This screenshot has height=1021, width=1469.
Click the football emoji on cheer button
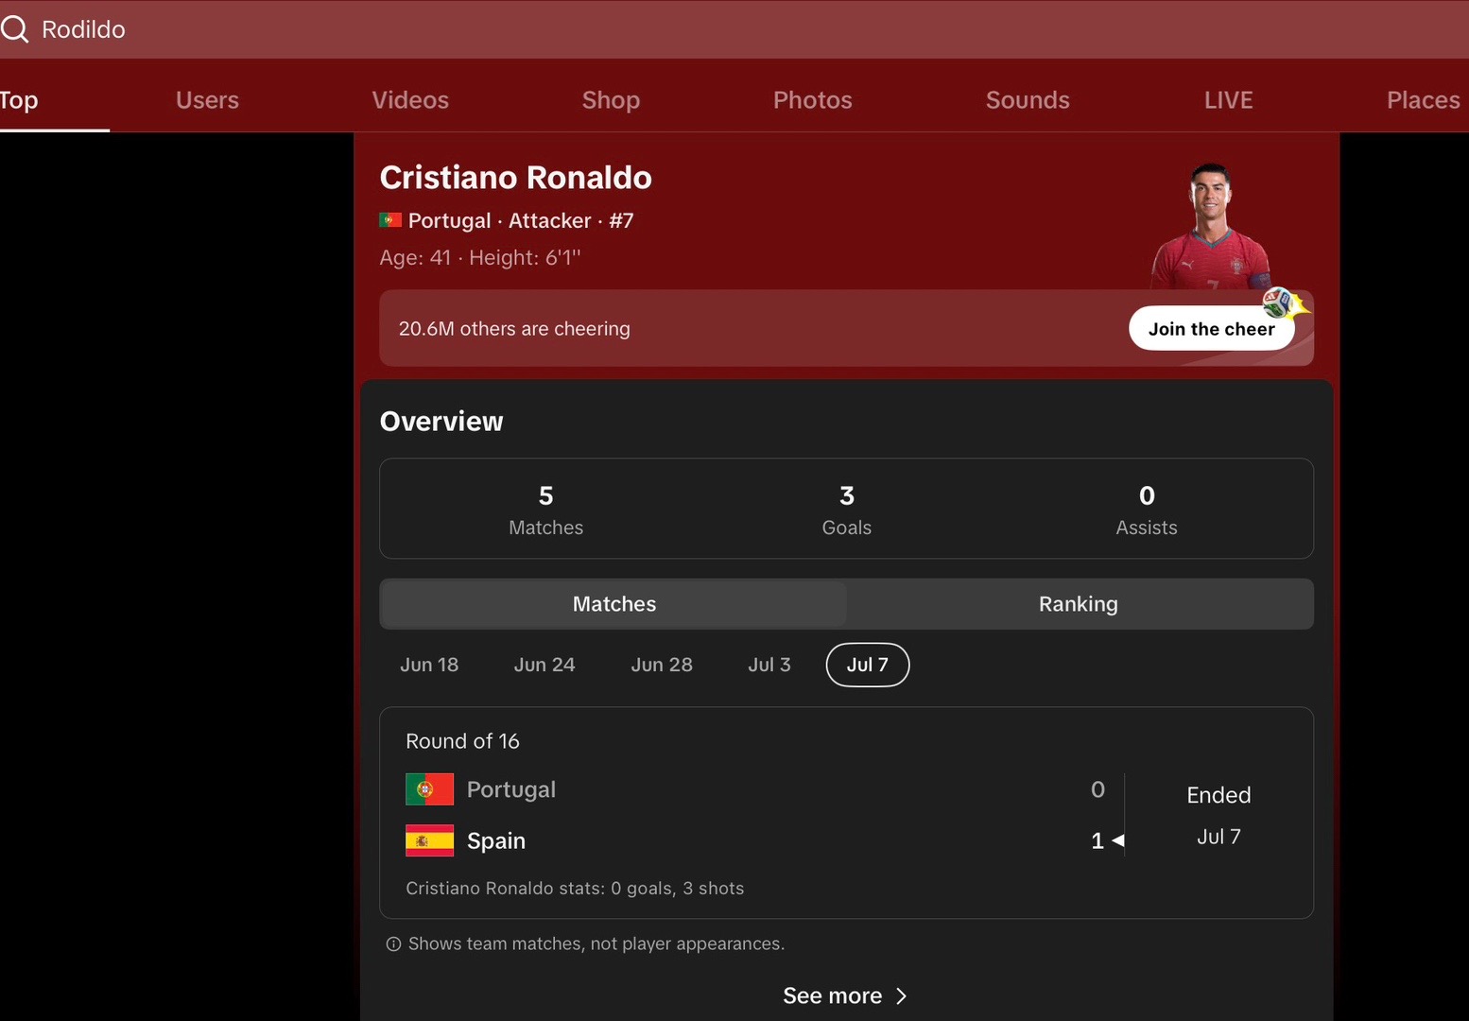1278,303
